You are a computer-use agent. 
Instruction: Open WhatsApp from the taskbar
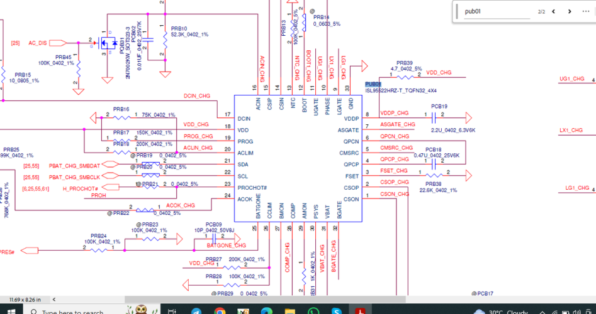(x=313, y=310)
